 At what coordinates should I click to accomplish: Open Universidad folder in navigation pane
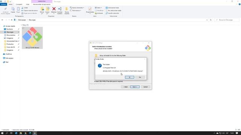(12, 41)
